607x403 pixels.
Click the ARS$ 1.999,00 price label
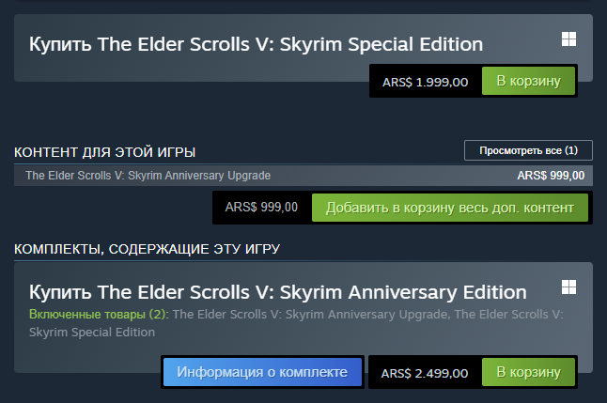[x=425, y=82]
